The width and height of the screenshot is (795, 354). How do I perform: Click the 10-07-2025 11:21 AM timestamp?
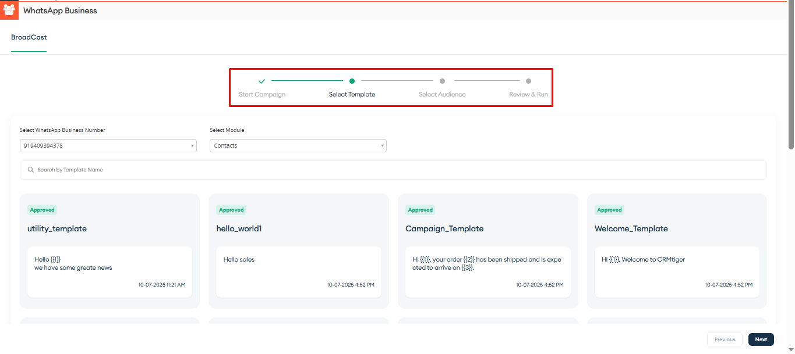click(162, 285)
